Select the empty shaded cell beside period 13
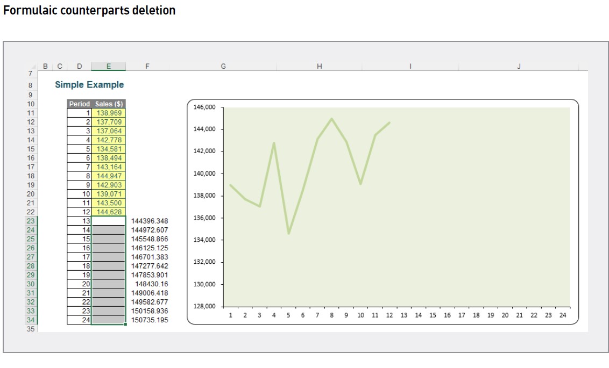The height and width of the screenshot is (368, 609). click(x=108, y=219)
